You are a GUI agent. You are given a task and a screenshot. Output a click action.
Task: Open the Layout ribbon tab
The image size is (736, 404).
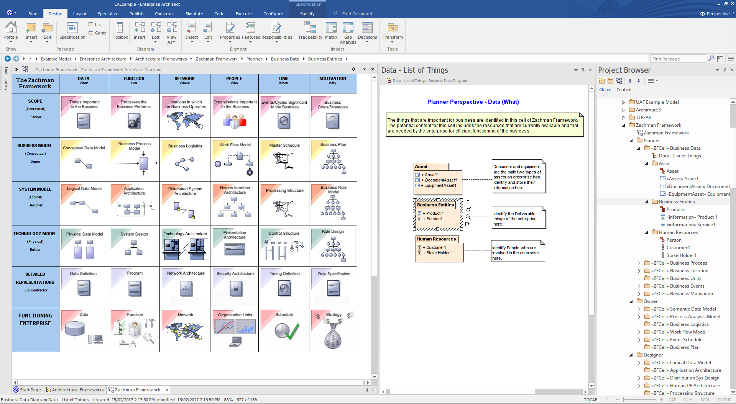tap(80, 14)
